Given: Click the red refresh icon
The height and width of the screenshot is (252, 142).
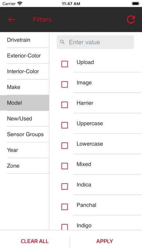Looking at the screenshot, I should coord(131,20).
